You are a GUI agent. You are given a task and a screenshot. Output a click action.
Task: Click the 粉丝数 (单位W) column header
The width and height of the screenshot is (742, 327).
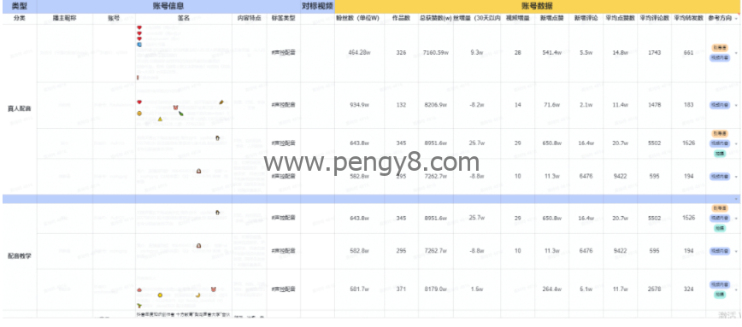359,19
